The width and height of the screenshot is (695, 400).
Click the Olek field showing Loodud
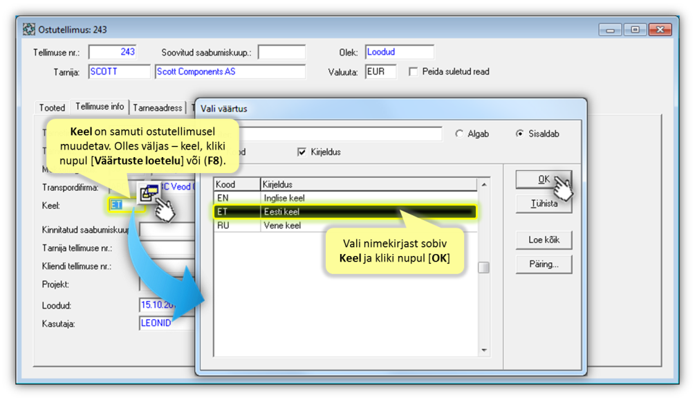coord(399,52)
